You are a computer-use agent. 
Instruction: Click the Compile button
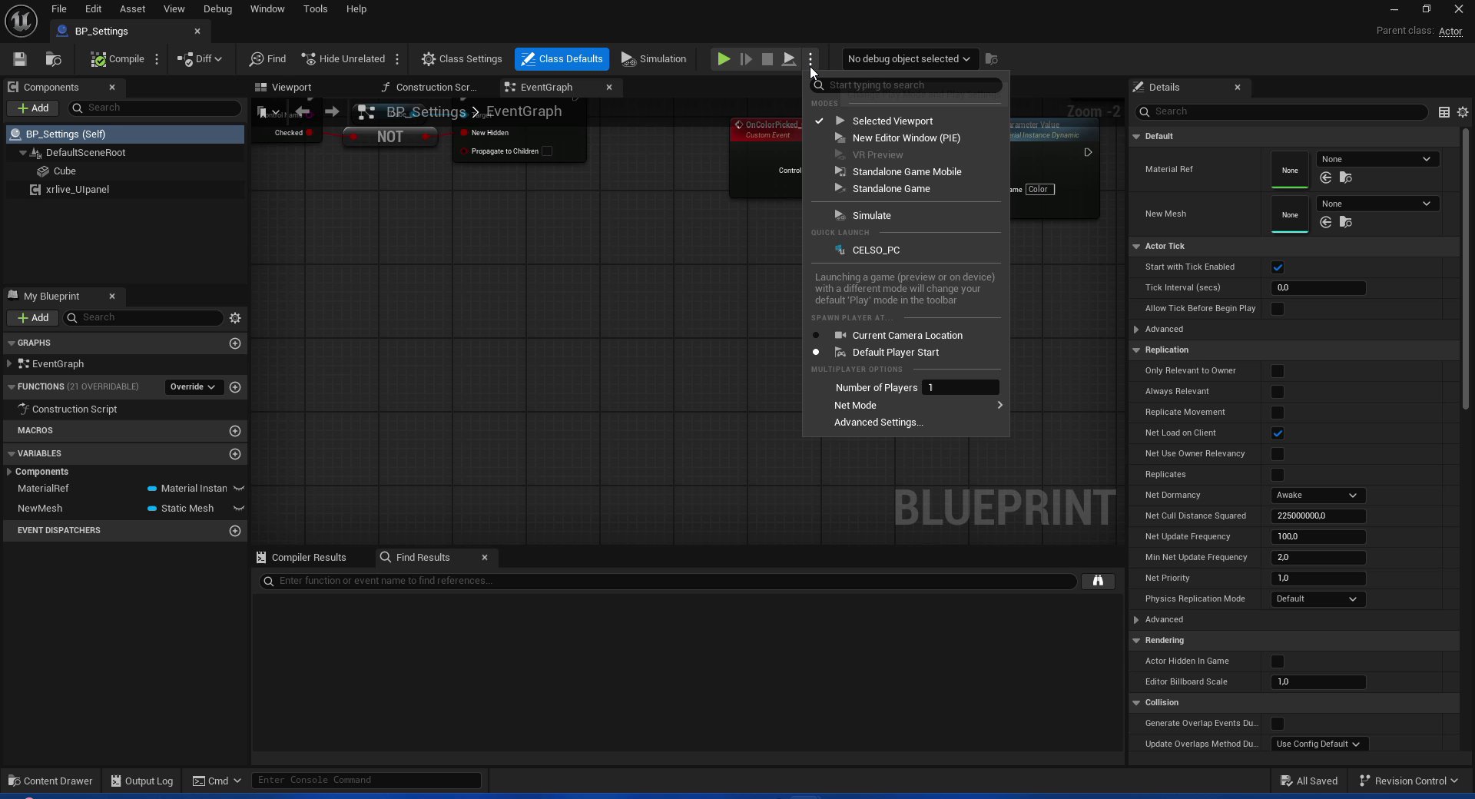pos(118,59)
